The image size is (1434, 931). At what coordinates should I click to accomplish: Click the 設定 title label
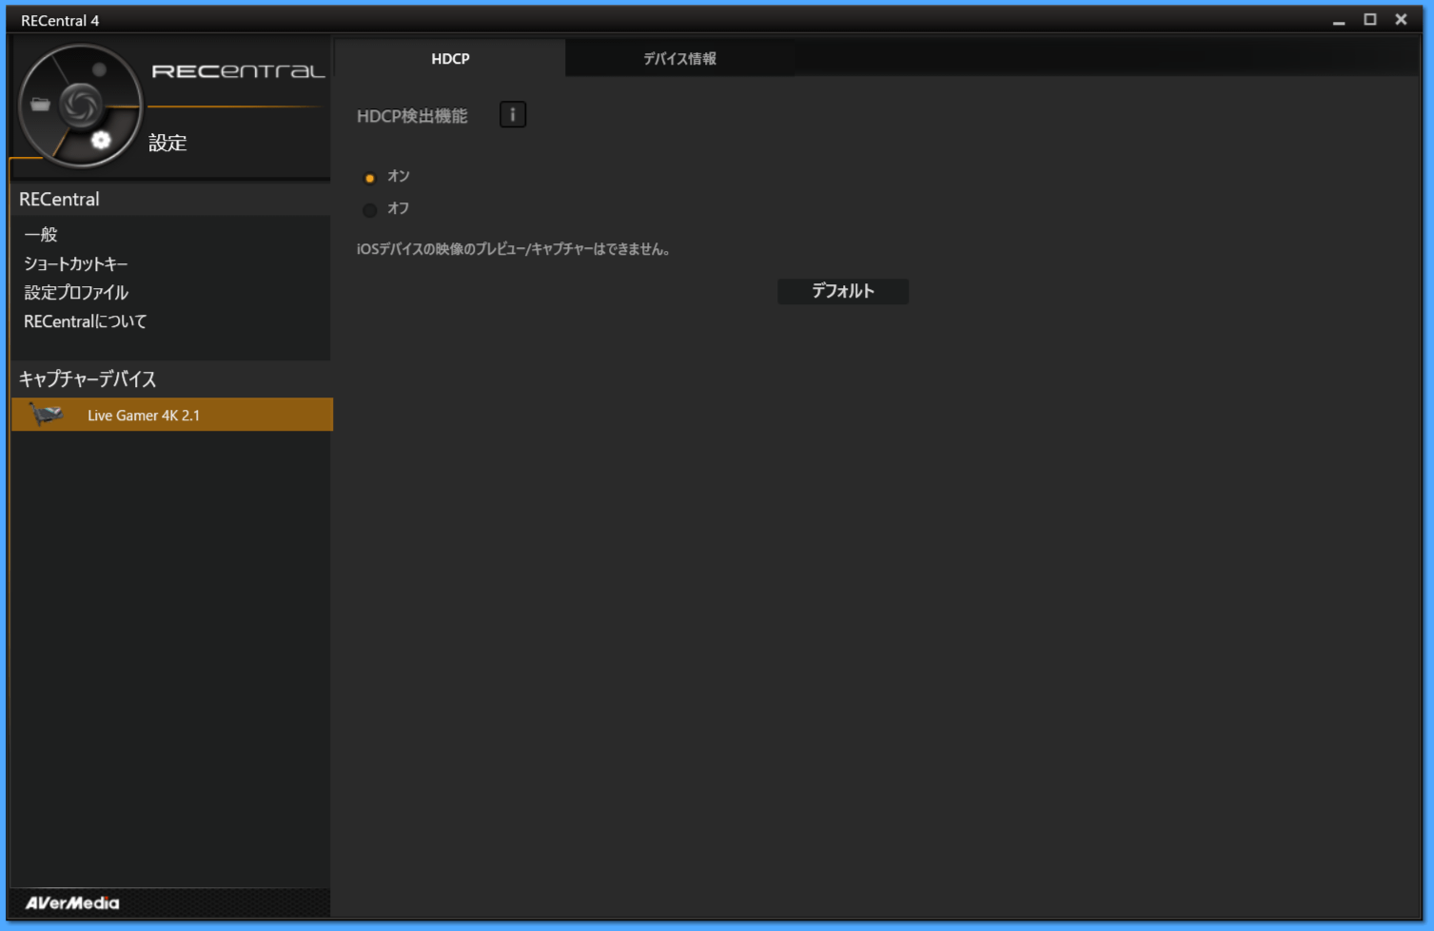[167, 143]
